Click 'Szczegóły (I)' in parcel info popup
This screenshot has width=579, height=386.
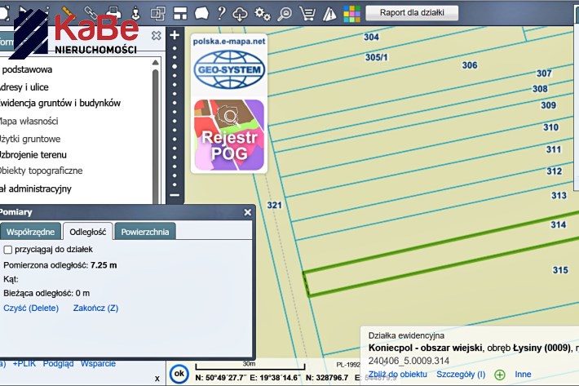pos(461,375)
